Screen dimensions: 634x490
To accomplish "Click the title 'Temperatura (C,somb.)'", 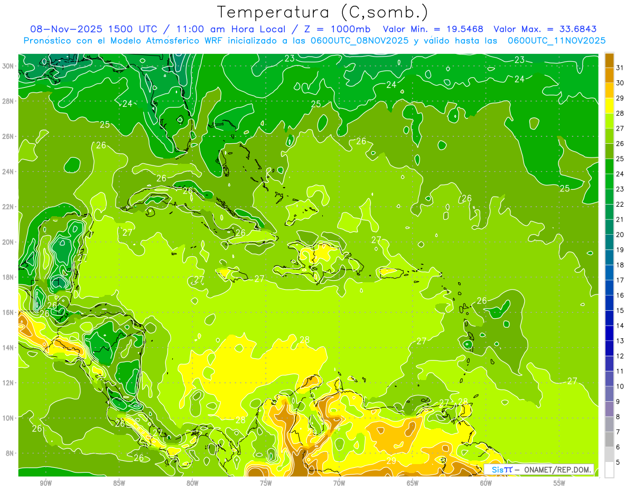I will (x=323, y=12).
